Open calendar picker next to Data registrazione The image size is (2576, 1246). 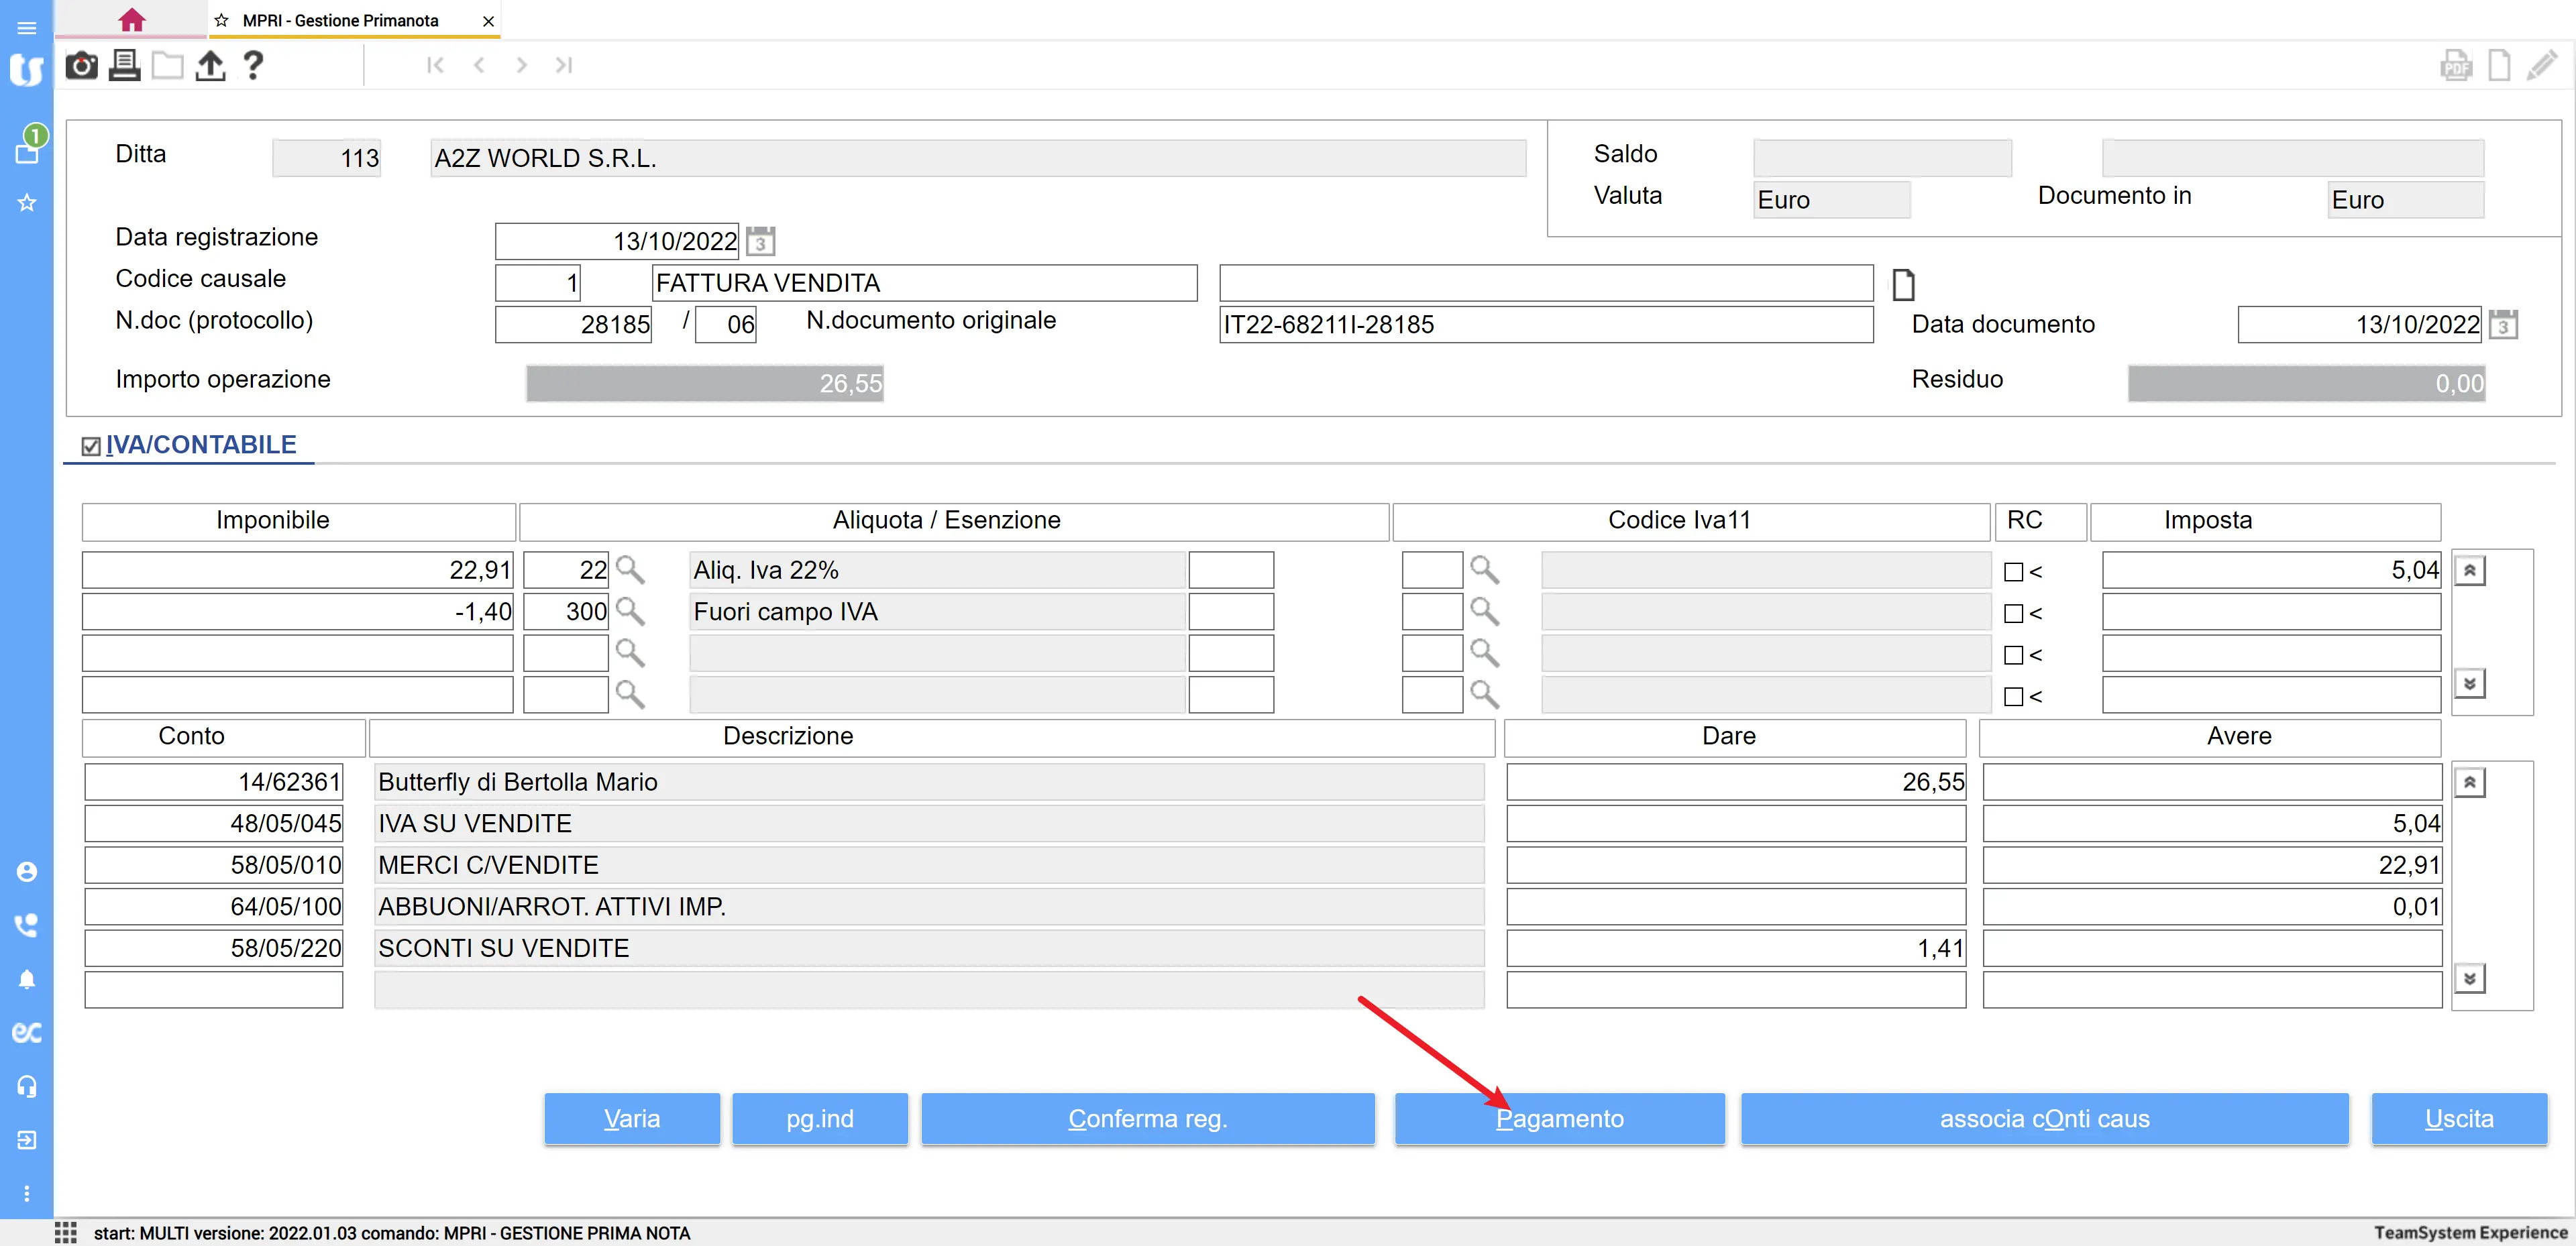(x=760, y=241)
